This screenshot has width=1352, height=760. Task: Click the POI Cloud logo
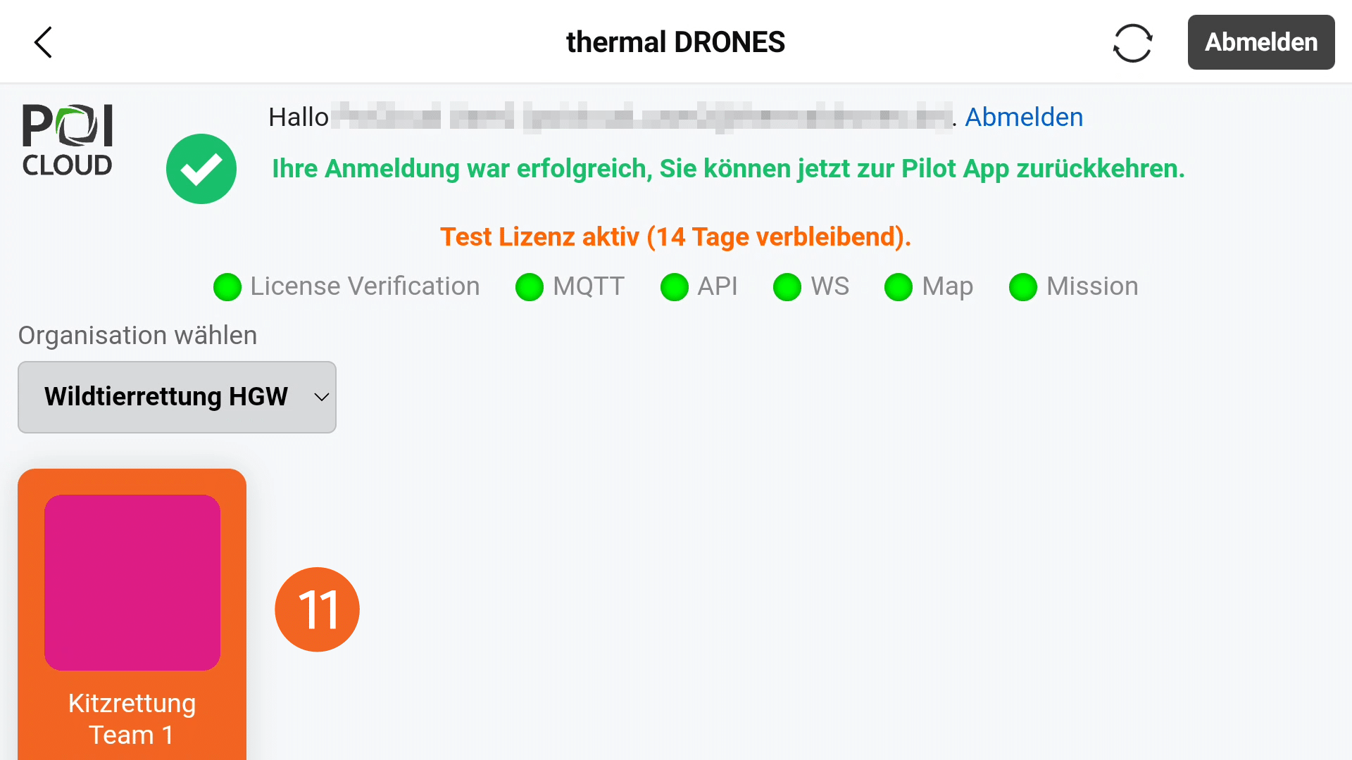68,140
